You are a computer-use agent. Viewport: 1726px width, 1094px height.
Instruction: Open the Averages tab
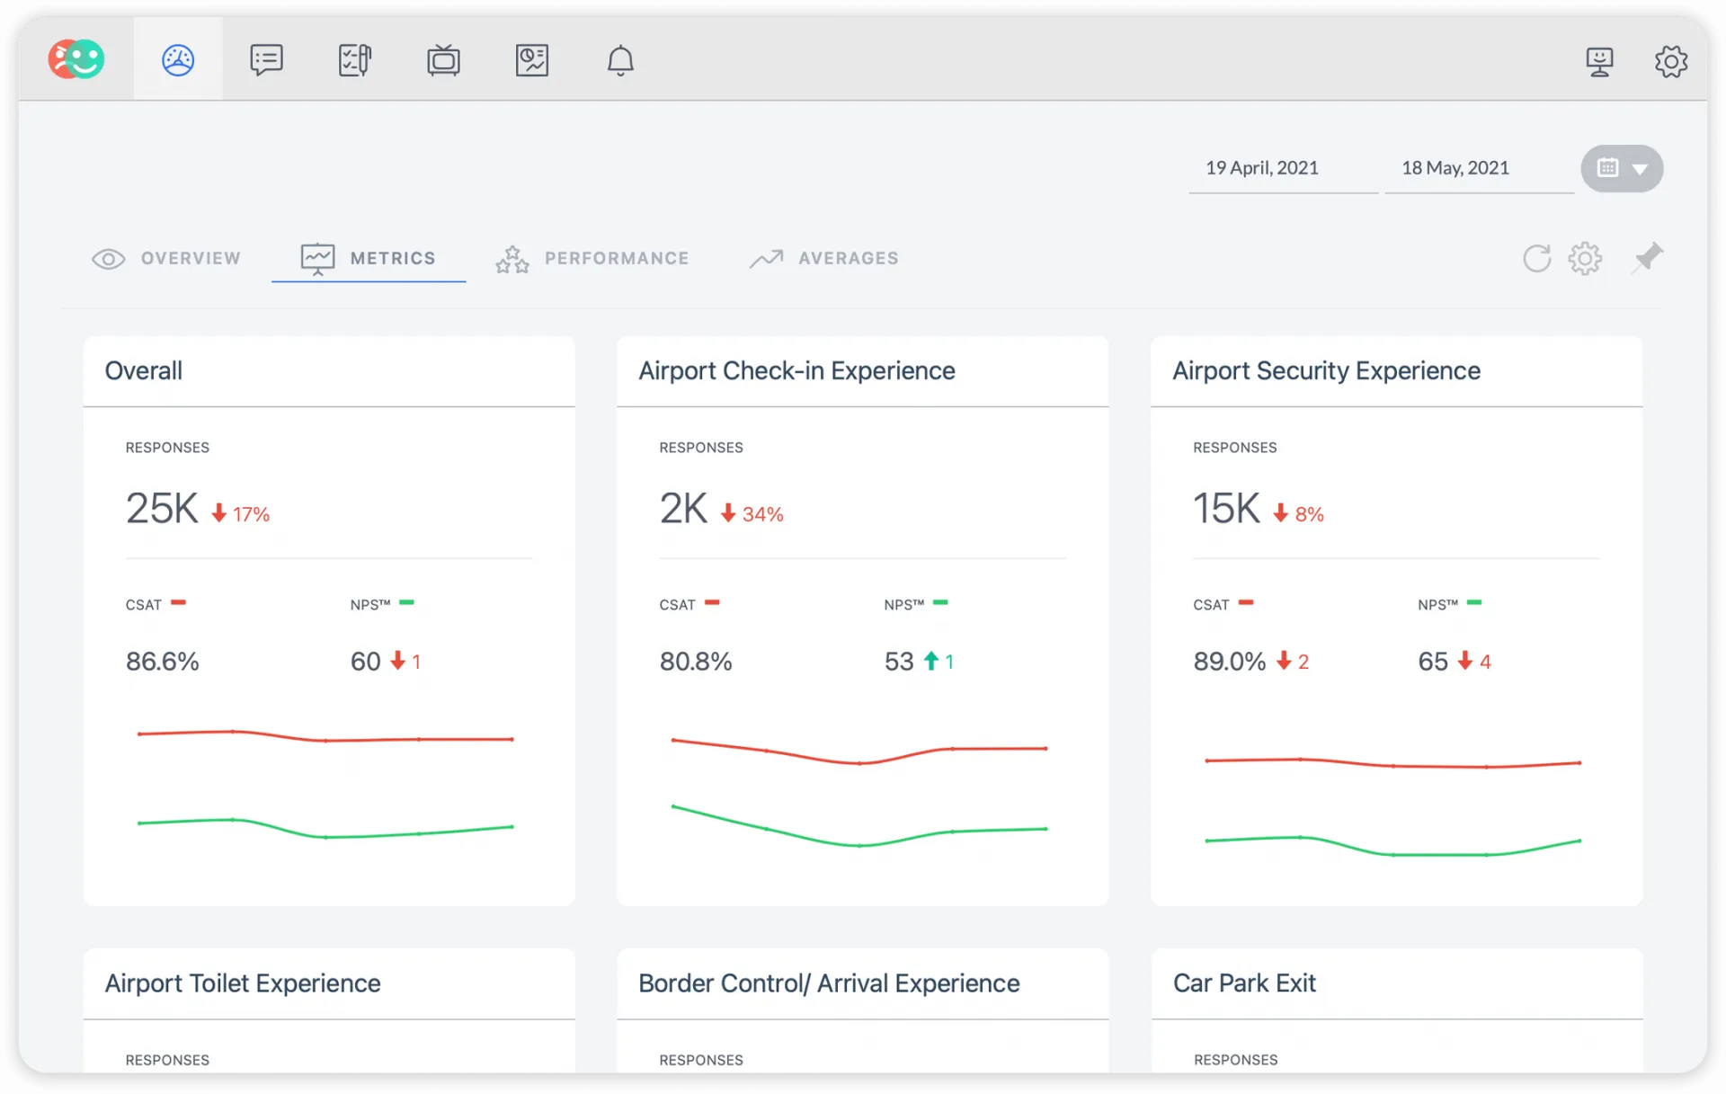[x=824, y=259]
